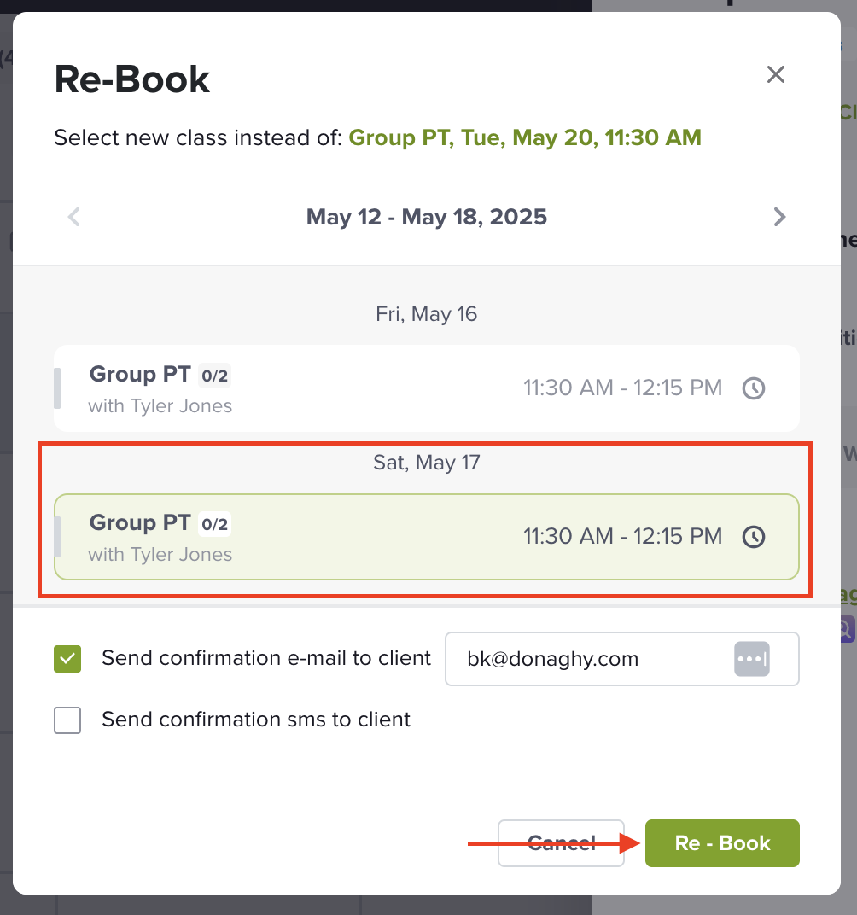Click clock icon on Fri May 16 class
857x915 pixels.
753,388
